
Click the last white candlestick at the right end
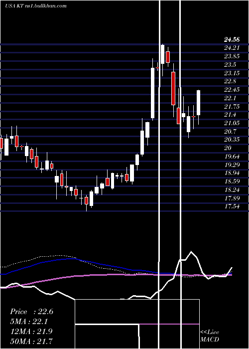coord(199,103)
